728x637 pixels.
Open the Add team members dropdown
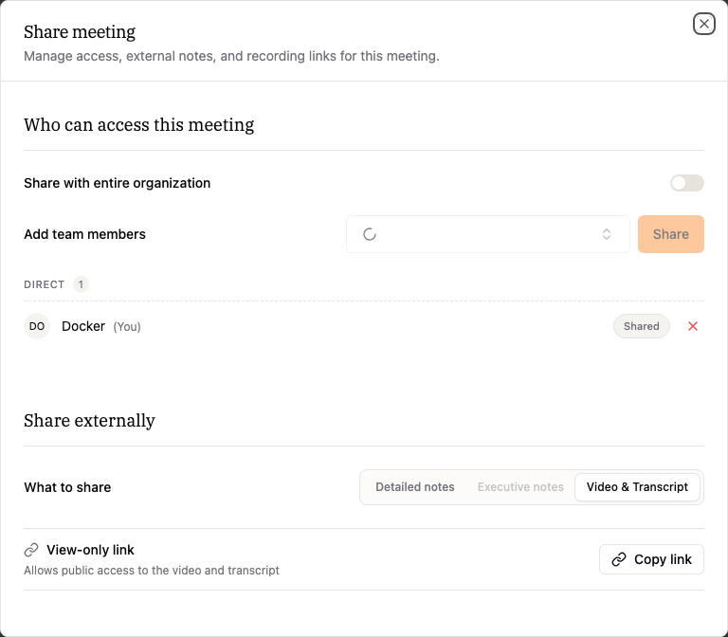487,234
